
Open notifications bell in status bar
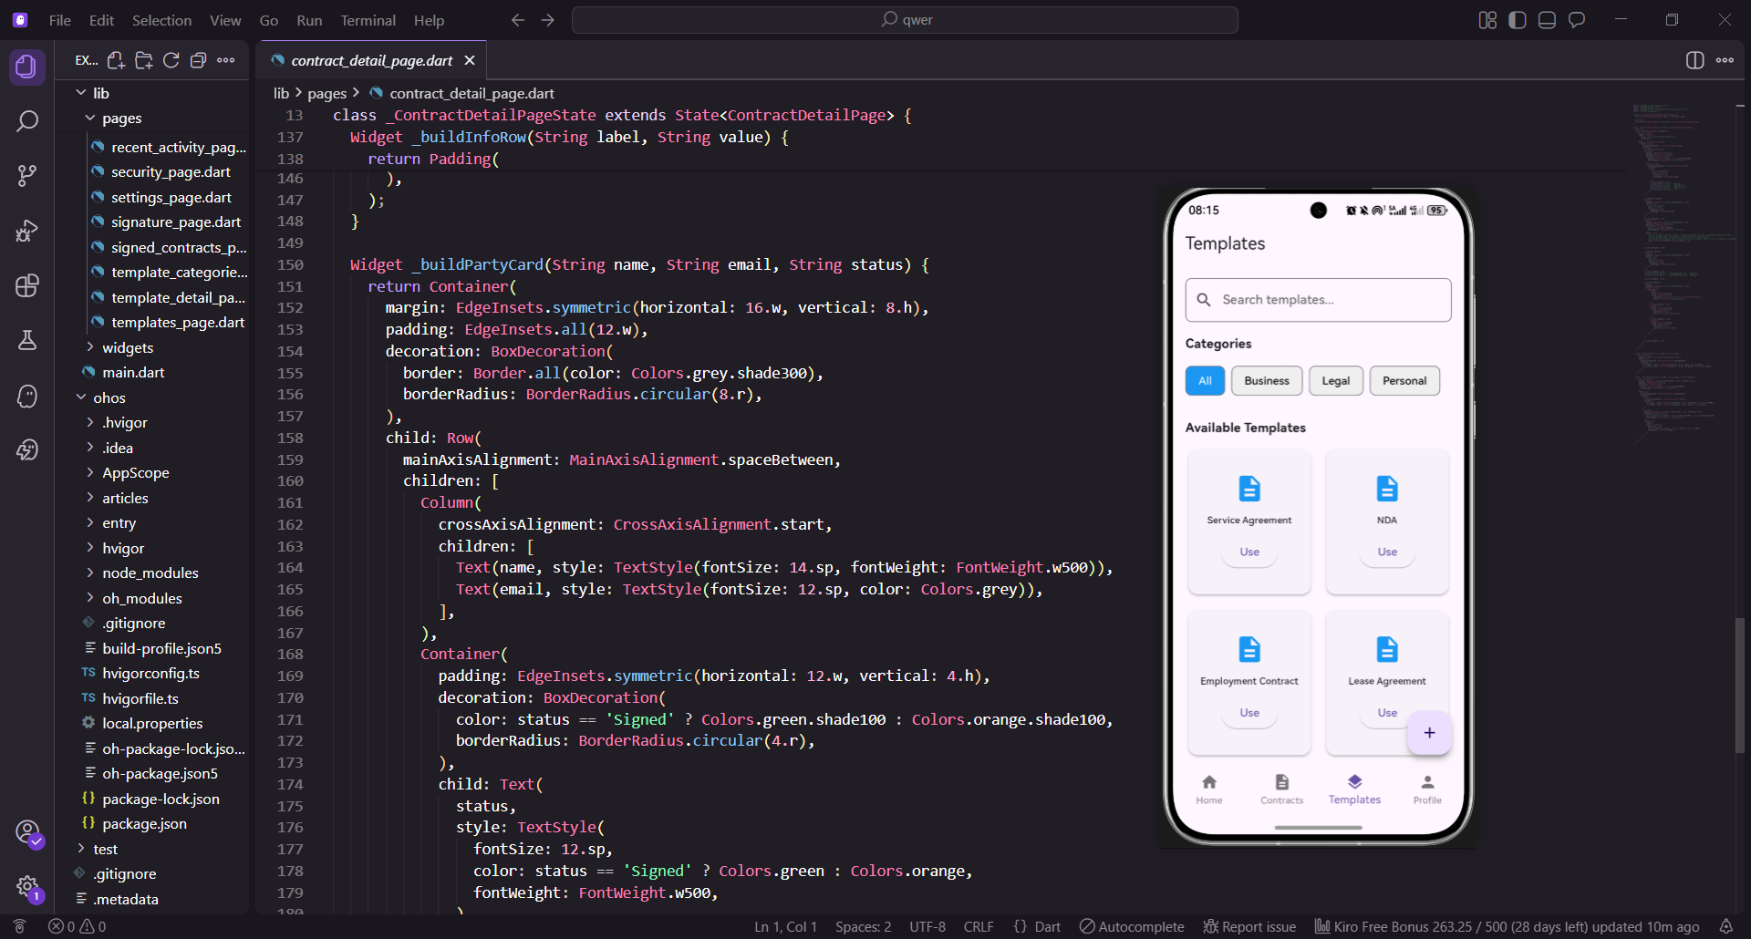[x=1725, y=926]
